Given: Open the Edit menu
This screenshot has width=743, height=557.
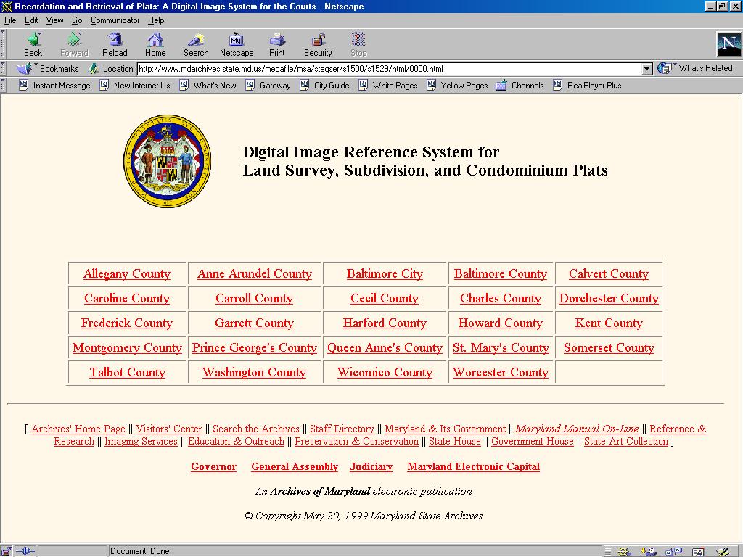Looking at the screenshot, I should [31, 20].
